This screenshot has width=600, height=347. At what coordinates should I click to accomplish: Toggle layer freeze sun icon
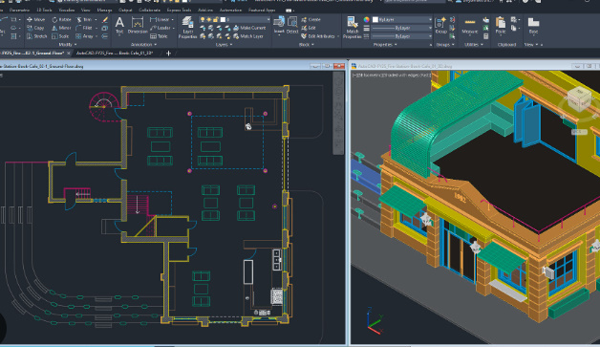(x=209, y=19)
